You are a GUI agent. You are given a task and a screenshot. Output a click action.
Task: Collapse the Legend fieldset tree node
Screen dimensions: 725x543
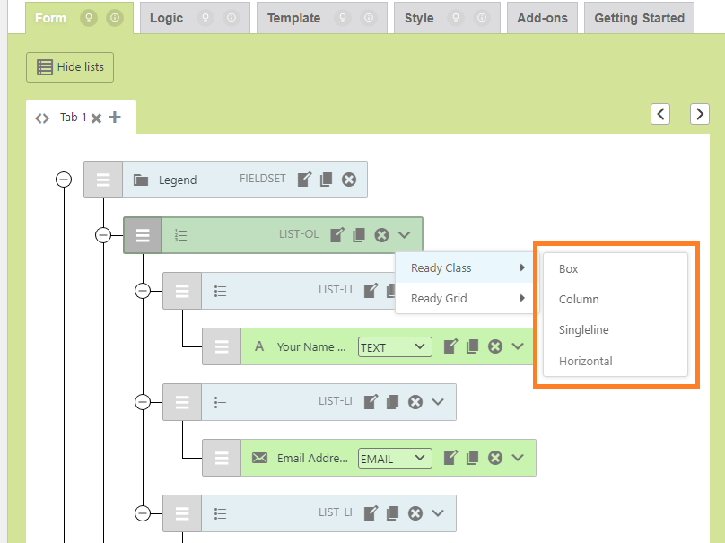coord(64,180)
